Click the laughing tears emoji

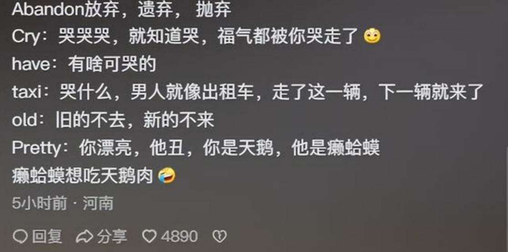point(167,176)
